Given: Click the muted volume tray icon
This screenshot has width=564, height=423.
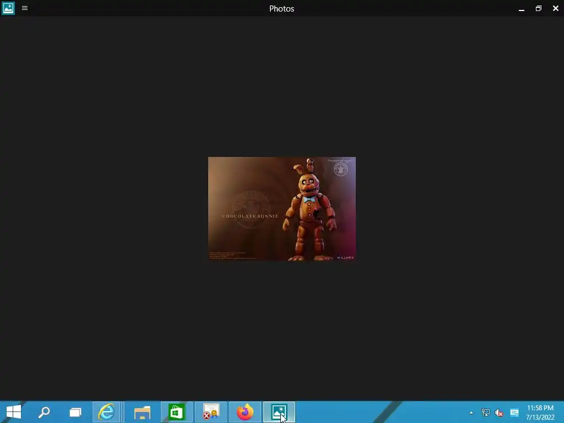Looking at the screenshot, I should 499,413.
